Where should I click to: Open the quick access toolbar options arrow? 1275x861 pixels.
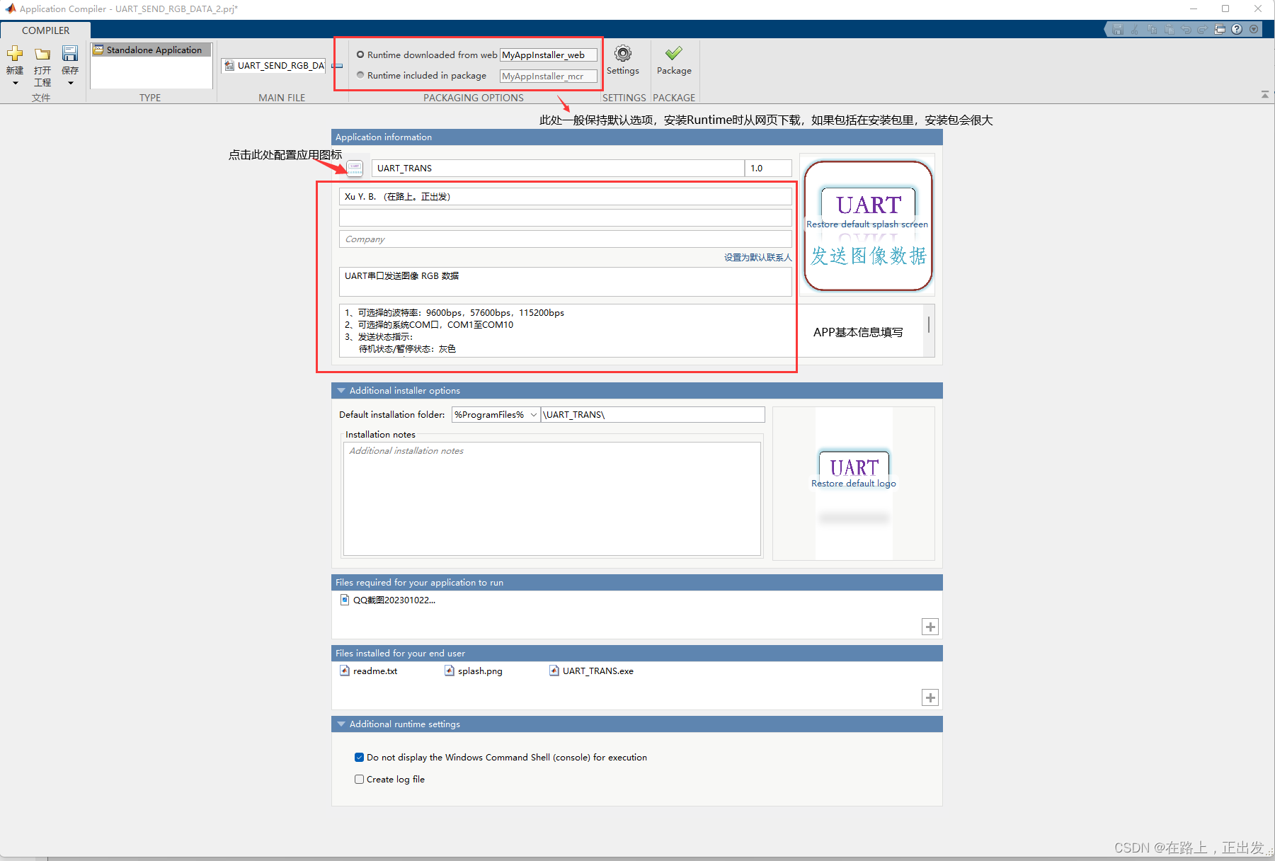click(1254, 29)
